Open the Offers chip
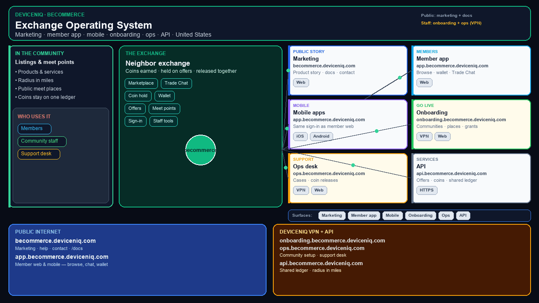The height and width of the screenshot is (303, 539). (x=135, y=109)
